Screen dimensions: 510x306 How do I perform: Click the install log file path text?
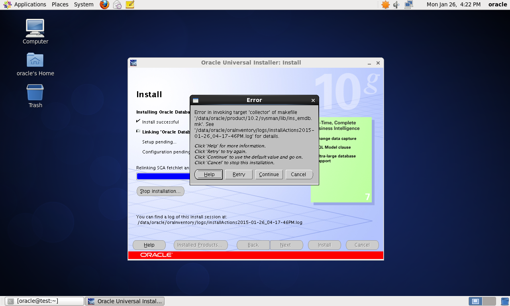point(220,222)
